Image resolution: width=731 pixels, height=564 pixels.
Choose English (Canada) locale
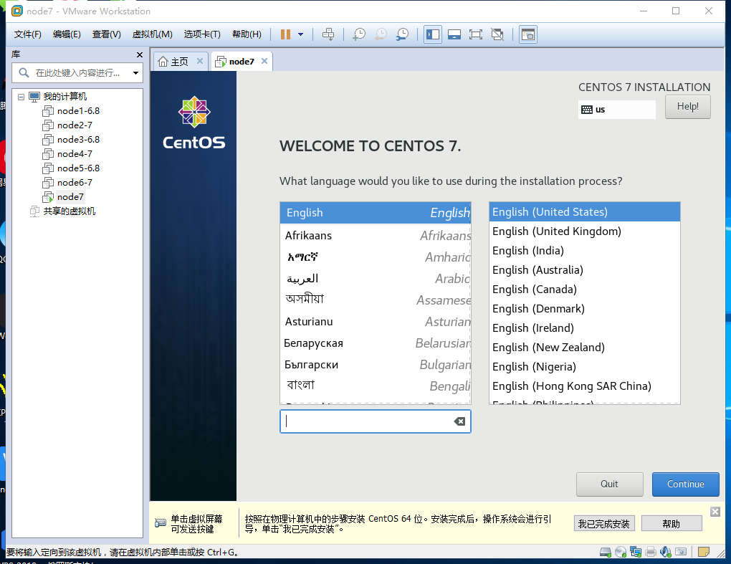point(585,290)
